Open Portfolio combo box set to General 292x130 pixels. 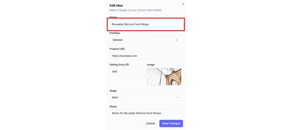click(x=145, y=40)
